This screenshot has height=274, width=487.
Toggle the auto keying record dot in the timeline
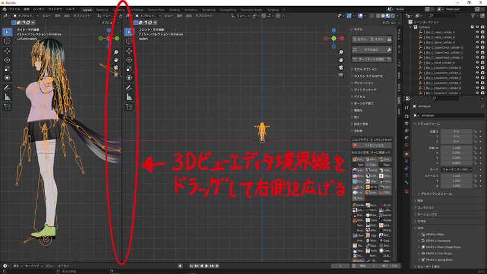[x=180, y=266]
